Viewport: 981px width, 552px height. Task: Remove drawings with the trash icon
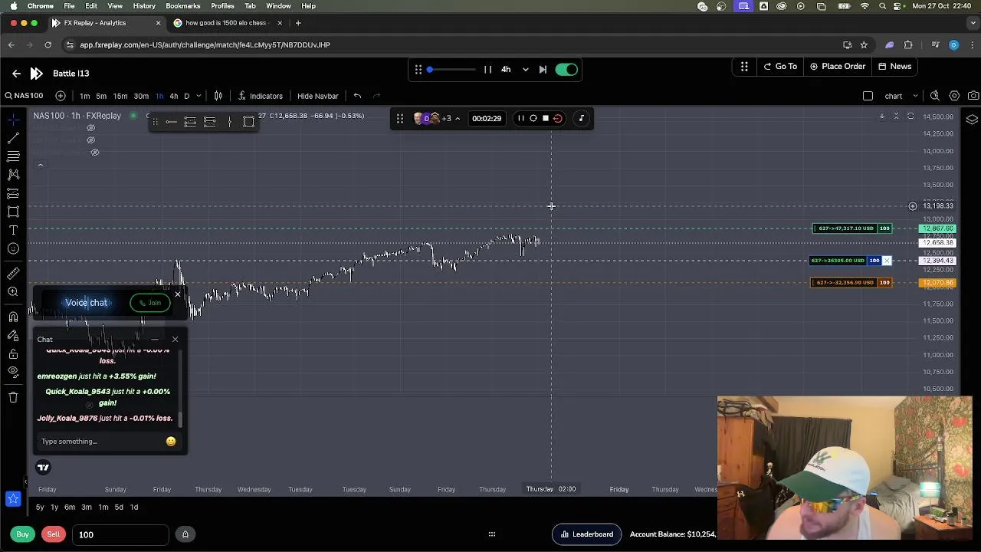pos(13,396)
